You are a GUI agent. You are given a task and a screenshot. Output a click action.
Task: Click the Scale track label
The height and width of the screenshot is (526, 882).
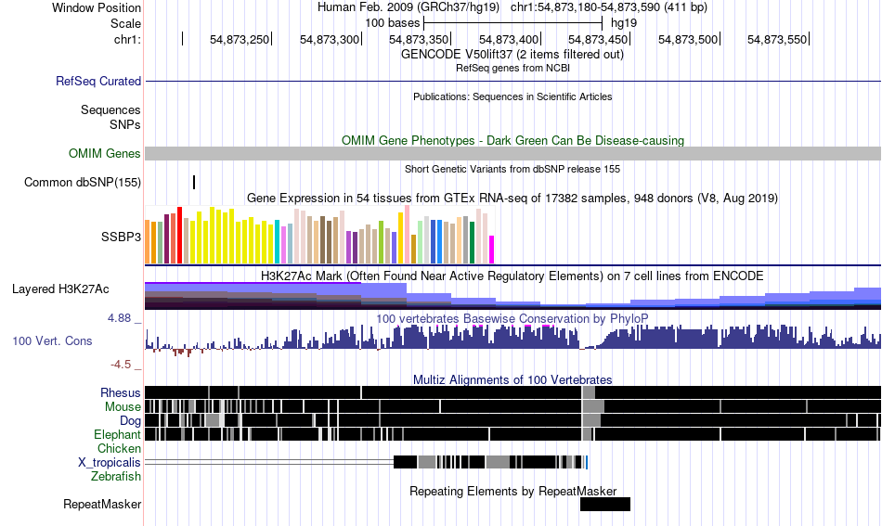(x=125, y=23)
